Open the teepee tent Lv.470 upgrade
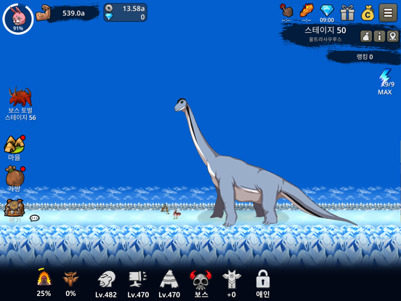The image size is (401, 301). click(169, 284)
